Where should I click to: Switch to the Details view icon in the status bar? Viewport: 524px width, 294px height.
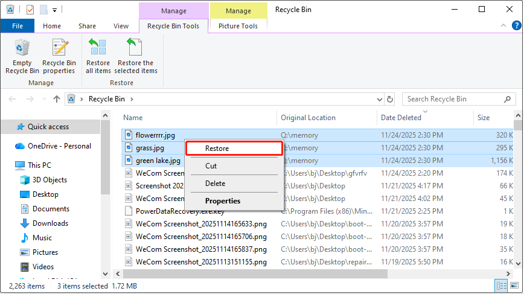tap(501, 286)
